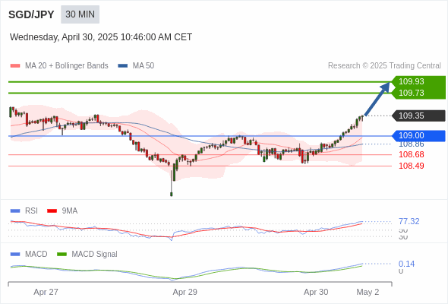Click the Apr 30 date marker
The width and height of the screenshot is (448, 304).
coord(316,292)
